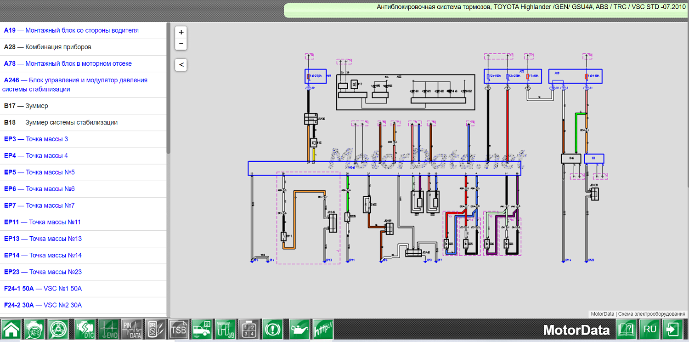Image resolution: width=689 pixels, height=342 pixels.
Task: Go to the MotorData home screen
Action: click(11, 330)
